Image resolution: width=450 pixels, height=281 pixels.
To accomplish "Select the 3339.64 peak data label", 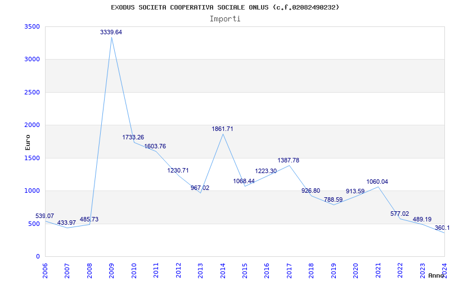I will [111, 33].
